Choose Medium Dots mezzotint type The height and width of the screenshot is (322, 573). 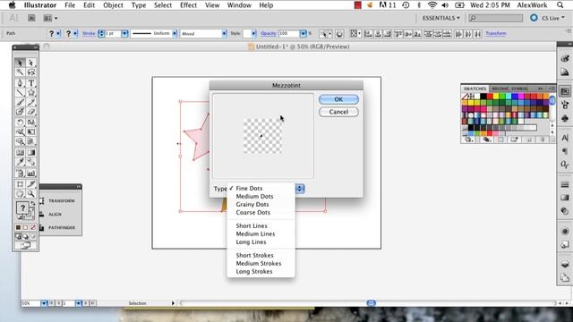[254, 197]
